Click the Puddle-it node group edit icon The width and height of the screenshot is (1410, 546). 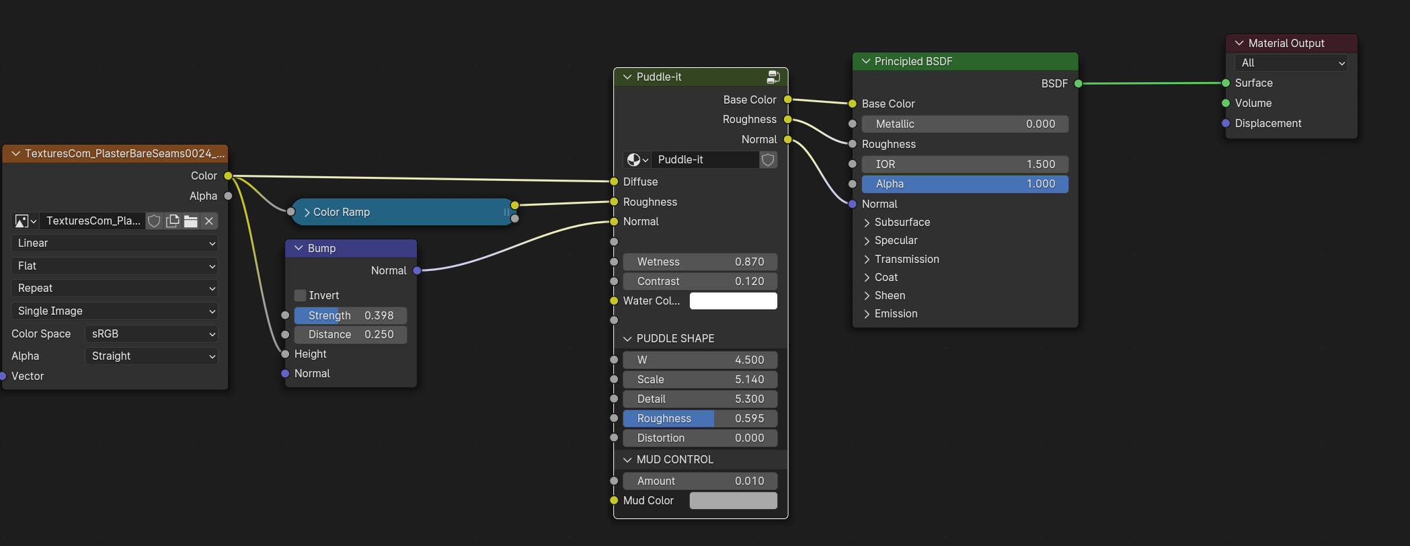(773, 77)
